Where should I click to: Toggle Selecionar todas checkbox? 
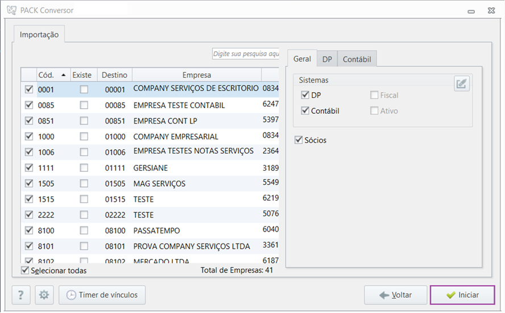coord(25,270)
